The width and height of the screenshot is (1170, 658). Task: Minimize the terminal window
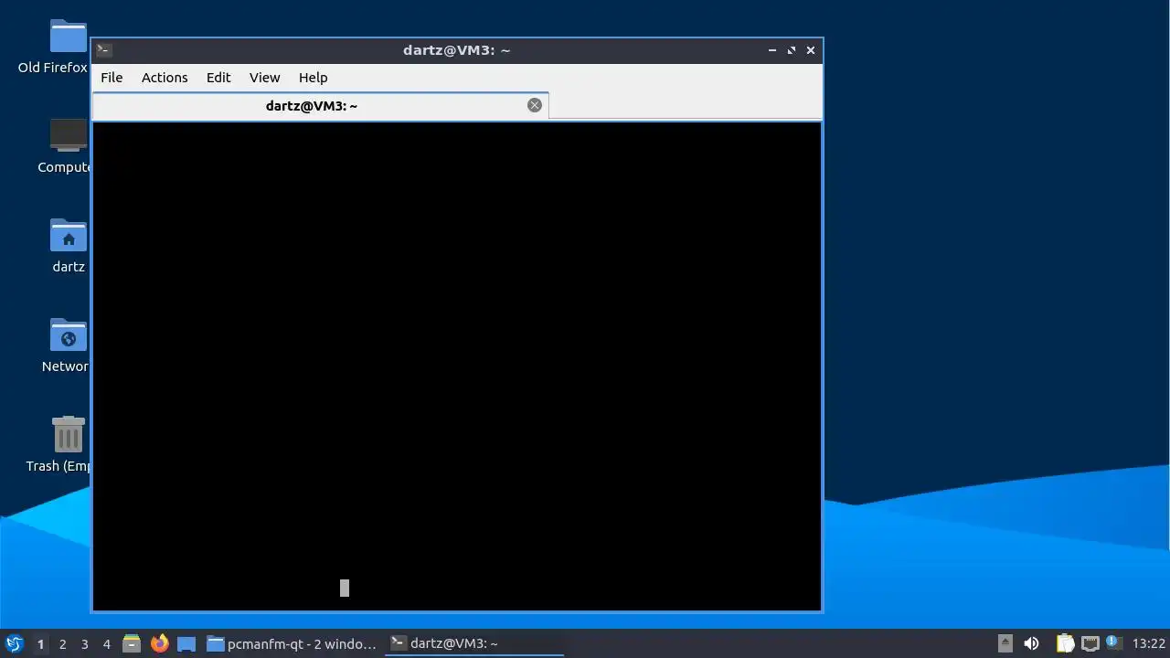772,50
